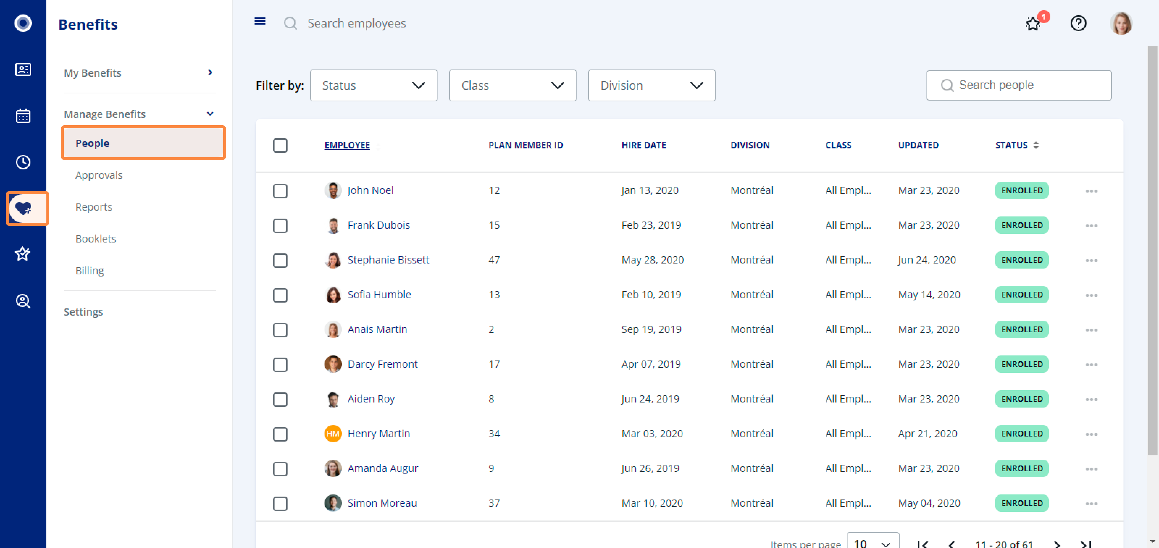1159x548 pixels.
Task: Check the box for Anais Martin
Action: (x=280, y=329)
